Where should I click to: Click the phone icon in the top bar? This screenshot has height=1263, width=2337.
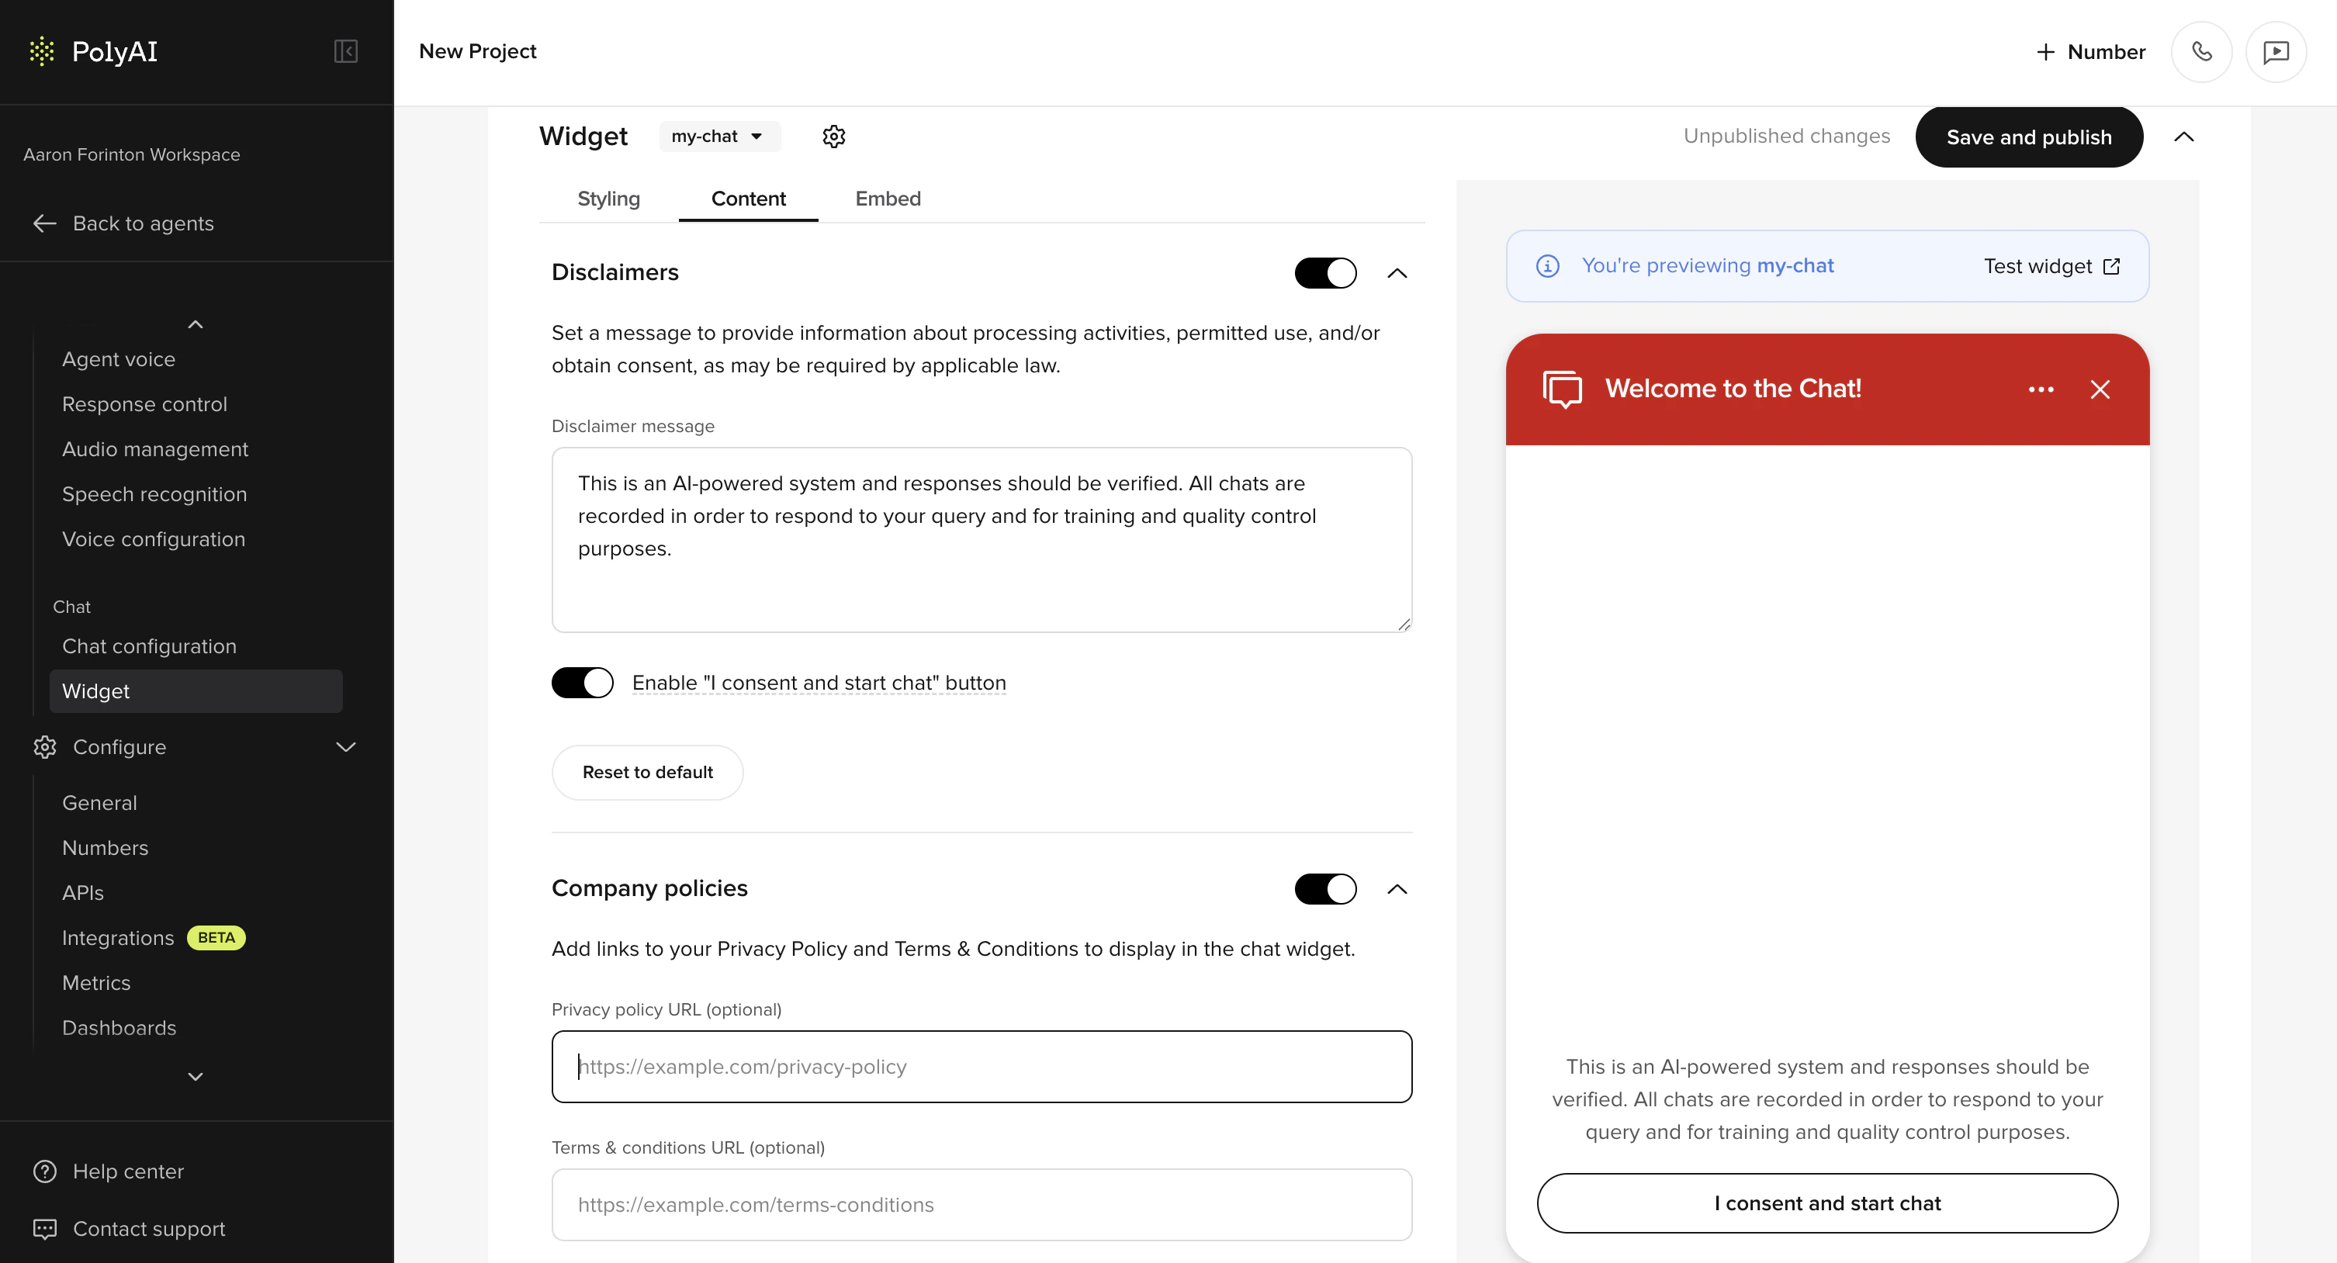[x=2202, y=52]
